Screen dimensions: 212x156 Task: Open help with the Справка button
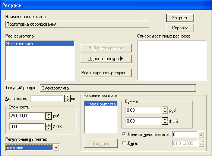[x=180, y=28]
